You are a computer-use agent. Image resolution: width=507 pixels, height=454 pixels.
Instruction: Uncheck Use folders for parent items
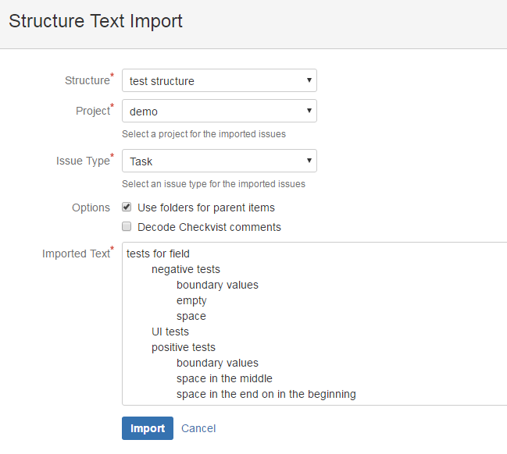(127, 207)
